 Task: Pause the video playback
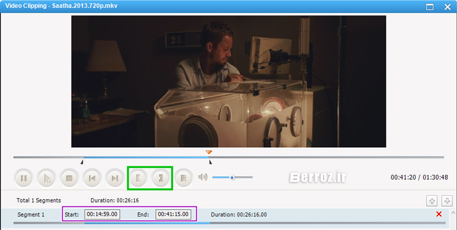click(24, 178)
